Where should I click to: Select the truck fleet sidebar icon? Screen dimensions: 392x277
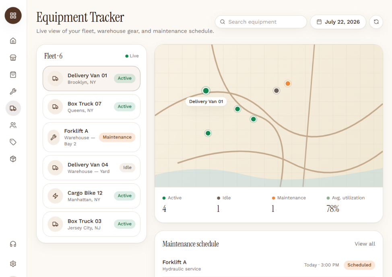coord(13,108)
